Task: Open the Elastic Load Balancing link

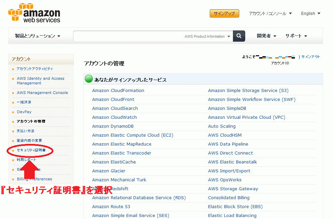Action: point(232,216)
